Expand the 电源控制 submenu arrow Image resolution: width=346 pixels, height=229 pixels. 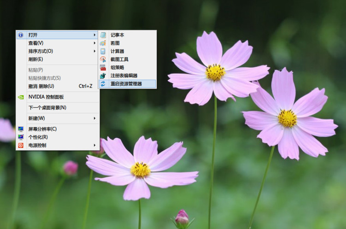click(95, 145)
